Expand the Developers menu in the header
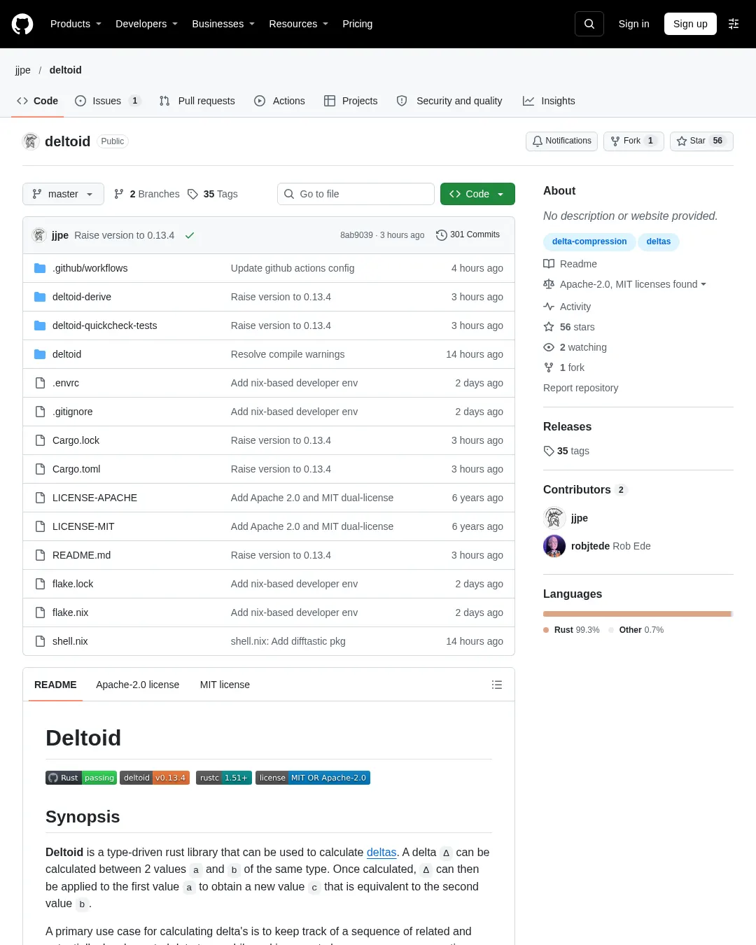 click(146, 24)
